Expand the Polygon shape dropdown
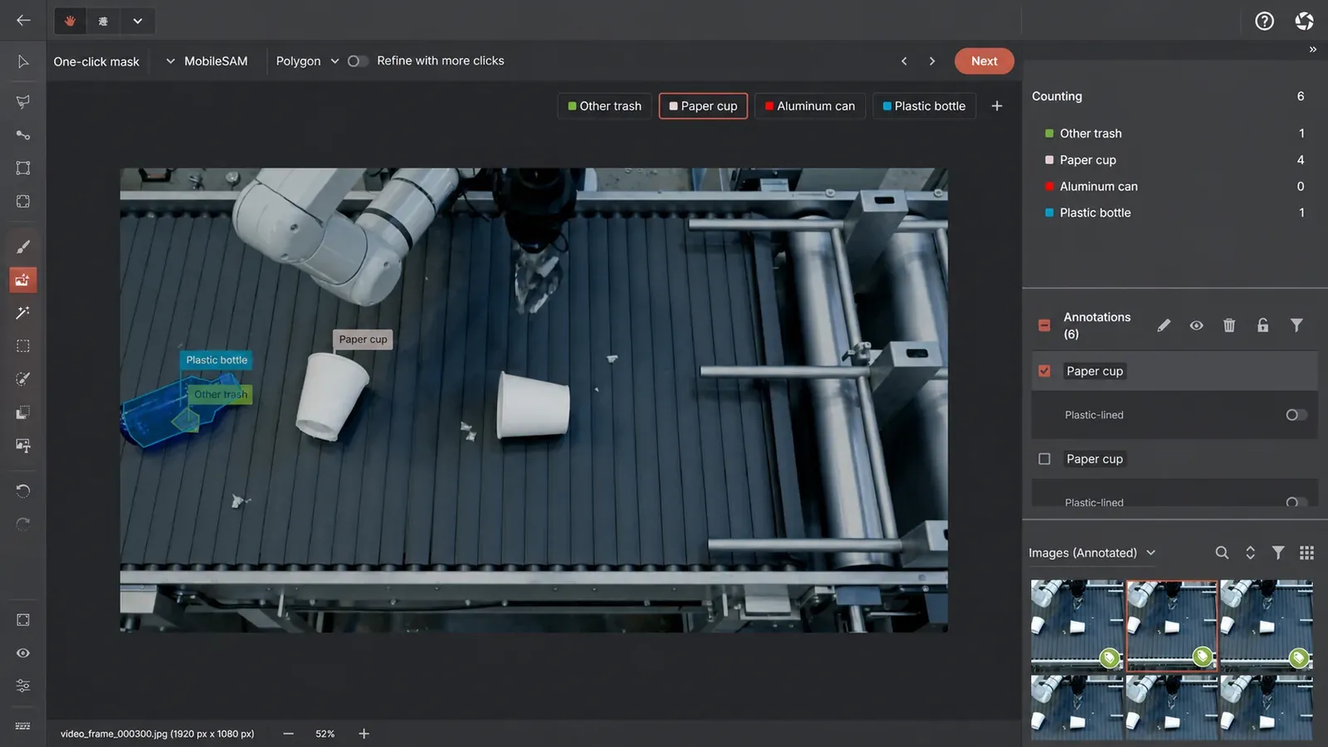 [x=307, y=61]
